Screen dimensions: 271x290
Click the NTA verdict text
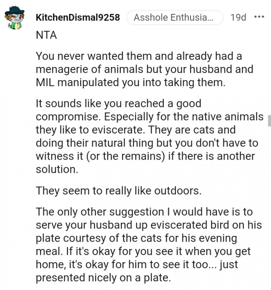pyautogui.click(x=46, y=36)
